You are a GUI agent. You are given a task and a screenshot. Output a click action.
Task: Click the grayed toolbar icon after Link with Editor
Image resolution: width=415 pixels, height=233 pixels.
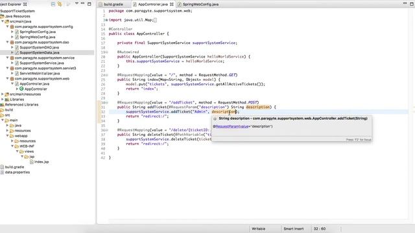click(x=68, y=5)
